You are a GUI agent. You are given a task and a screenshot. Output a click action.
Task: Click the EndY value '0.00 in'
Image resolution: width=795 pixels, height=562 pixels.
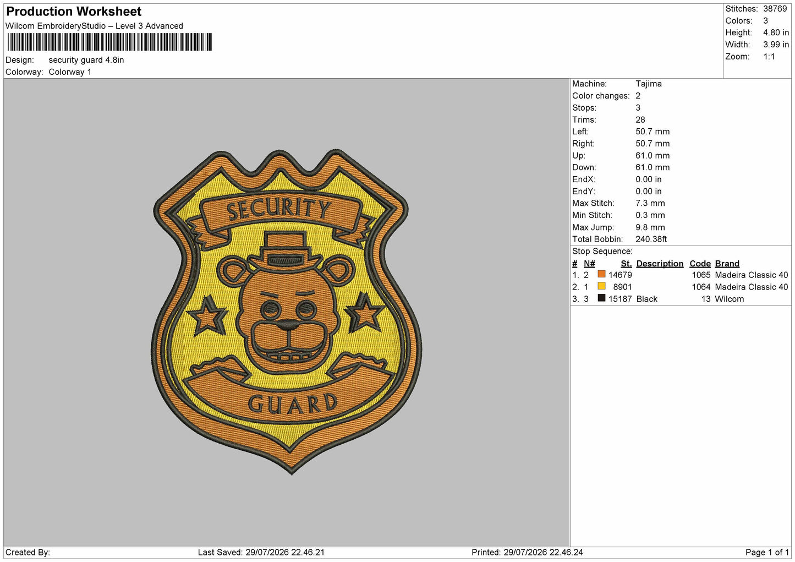[649, 192]
